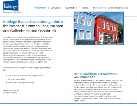Viewport: 137px width, 106px height.
Task: Navigate to the Kontakt page
Action: tap(85, 8)
